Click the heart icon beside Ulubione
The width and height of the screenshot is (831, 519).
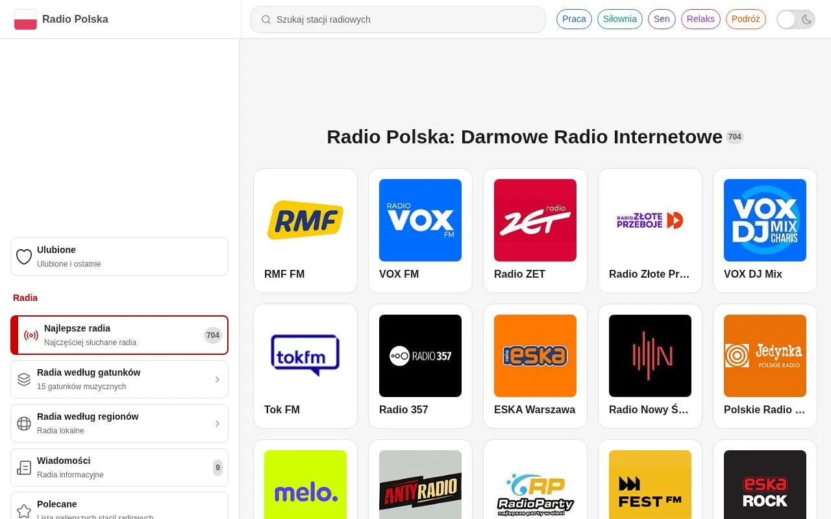pos(24,257)
